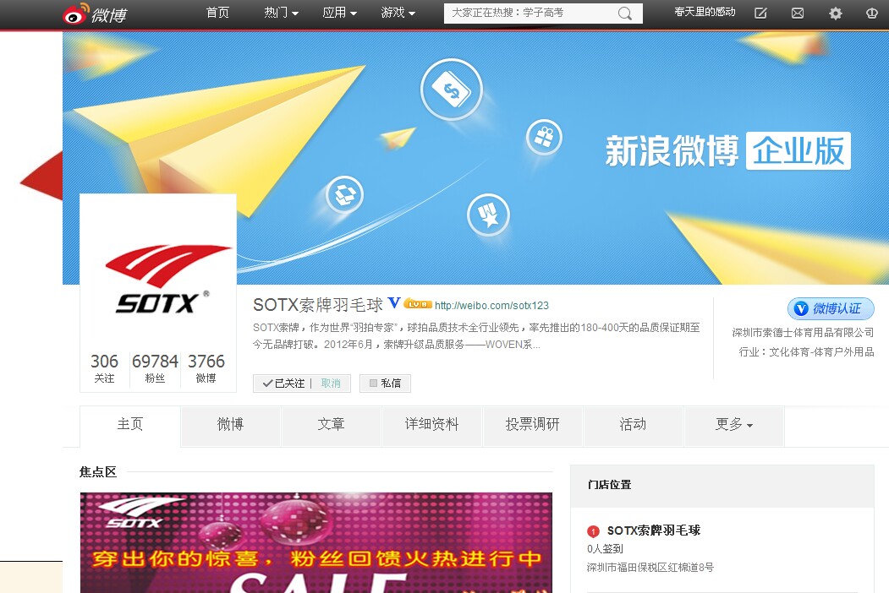The width and height of the screenshot is (889, 593).
Task: View the 69784 粉丝 followers count
Action: point(155,368)
